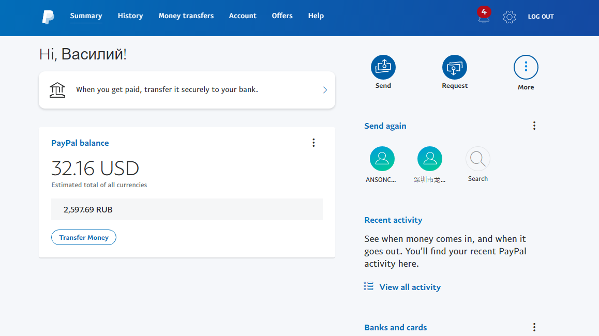Select the 深圳市龙... contact avatar

[x=430, y=159]
